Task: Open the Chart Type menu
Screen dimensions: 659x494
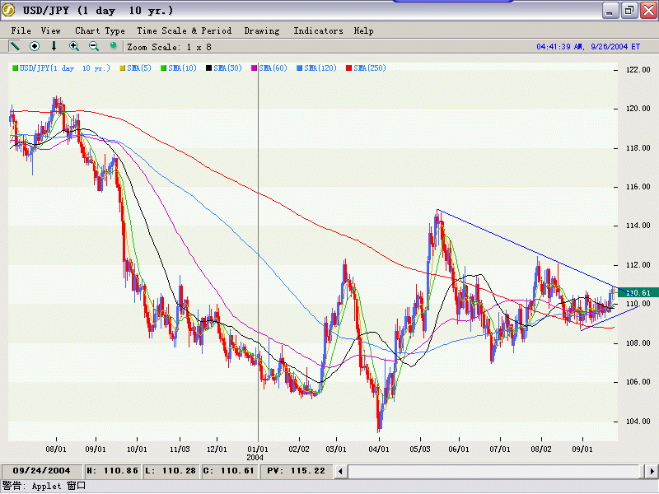Action: click(100, 30)
